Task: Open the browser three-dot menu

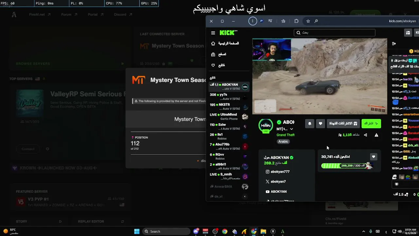Action: [x=252, y=21]
